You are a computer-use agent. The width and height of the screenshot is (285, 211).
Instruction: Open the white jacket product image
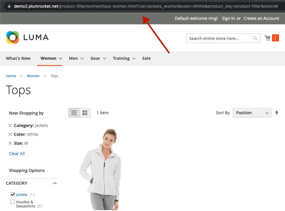pyautogui.click(x=101, y=169)
